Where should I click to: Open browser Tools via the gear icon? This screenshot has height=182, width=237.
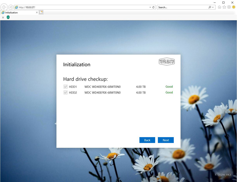coord(229,7)
